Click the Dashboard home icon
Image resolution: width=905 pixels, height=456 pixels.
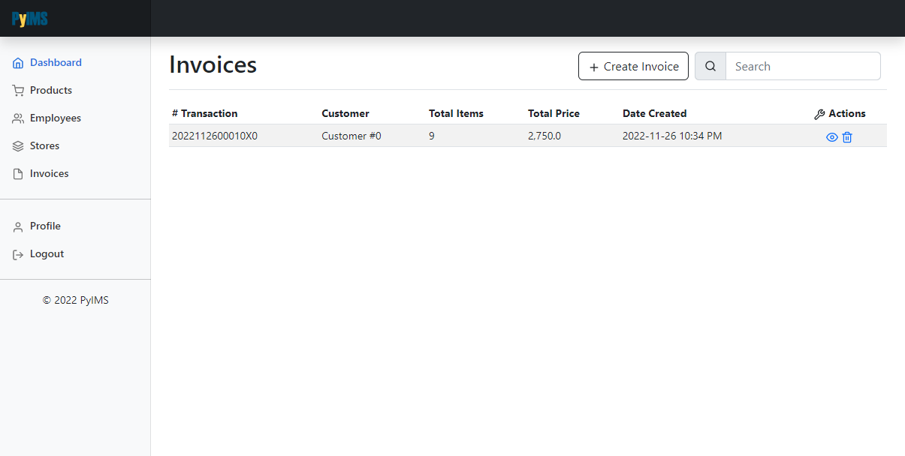(18, 63)
